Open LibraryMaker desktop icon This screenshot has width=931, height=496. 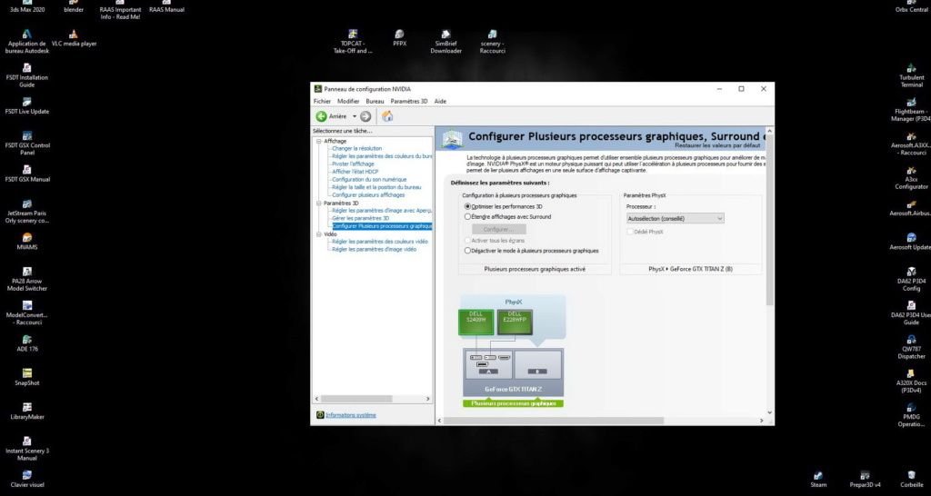26,412
